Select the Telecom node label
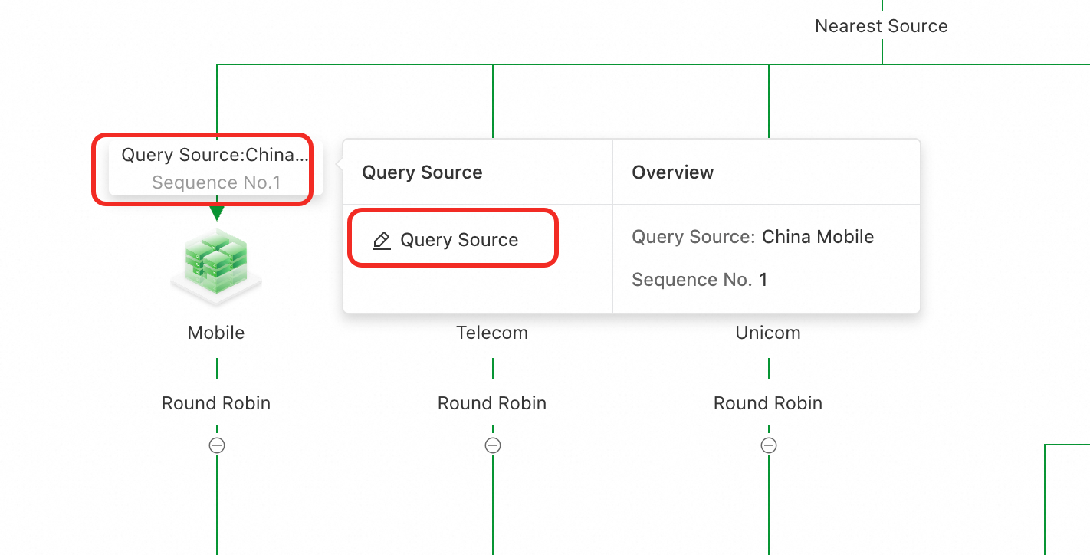Screen dimensions: 1090x555 point(492,333)
